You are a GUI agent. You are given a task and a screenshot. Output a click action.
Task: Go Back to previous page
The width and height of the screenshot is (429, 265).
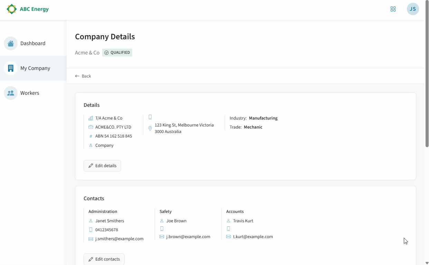click(x=83, y=76)
